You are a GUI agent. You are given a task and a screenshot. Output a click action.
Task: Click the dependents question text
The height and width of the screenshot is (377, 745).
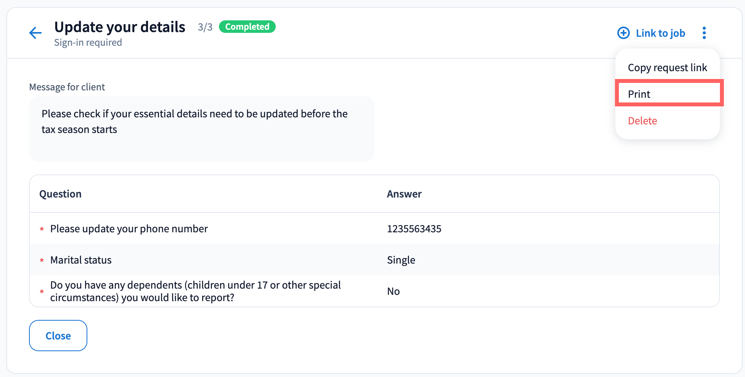click(x=195, y=291)
